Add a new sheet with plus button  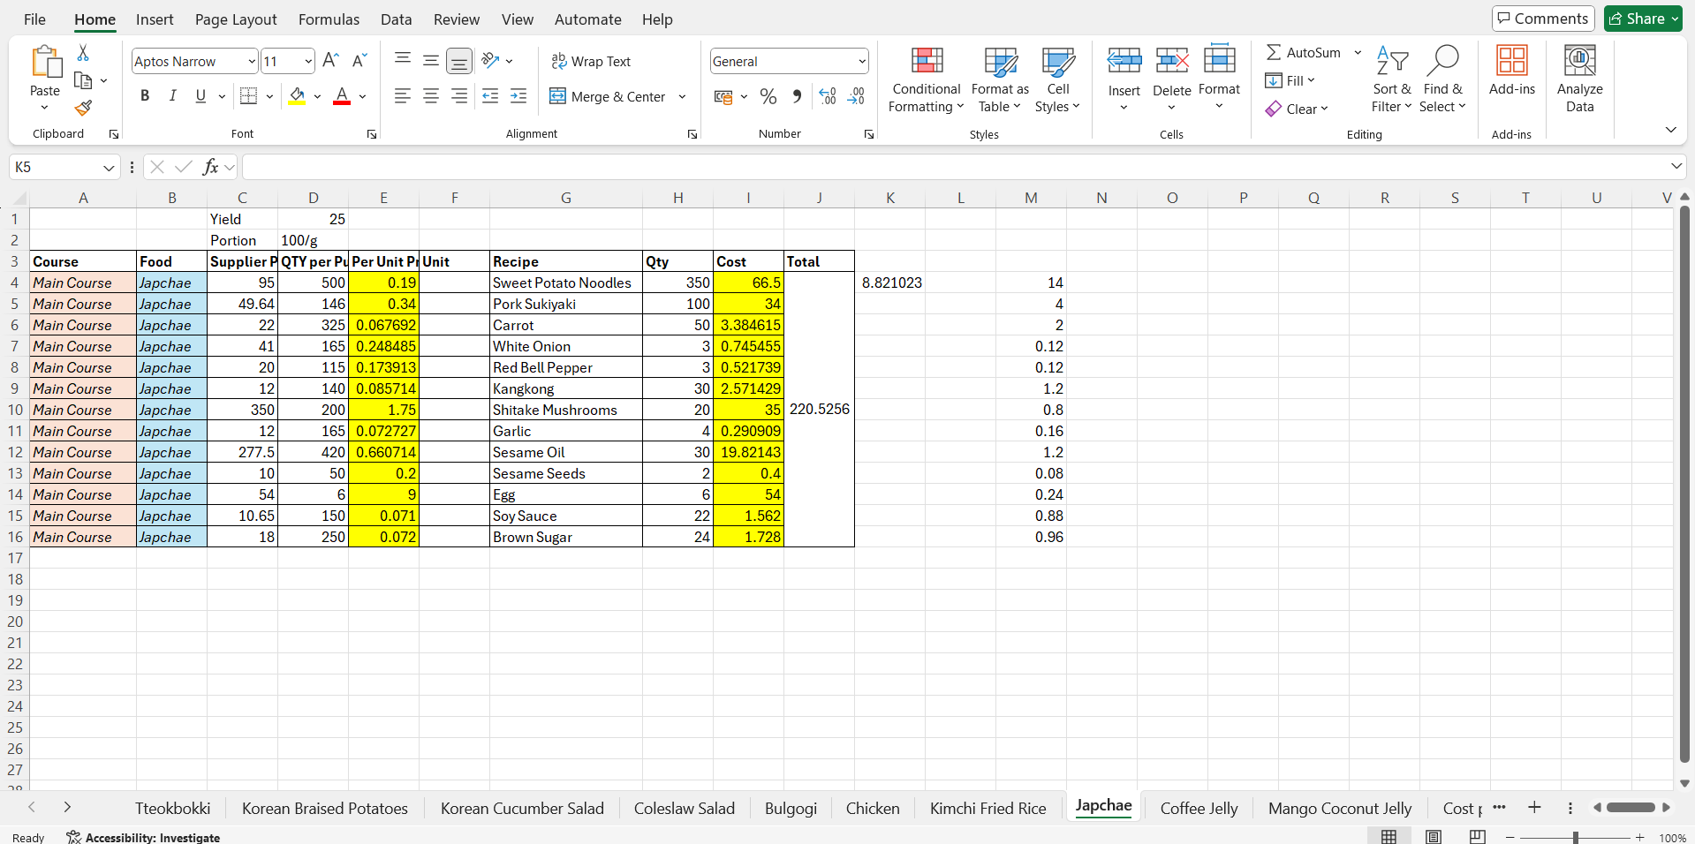(1534, 807)
